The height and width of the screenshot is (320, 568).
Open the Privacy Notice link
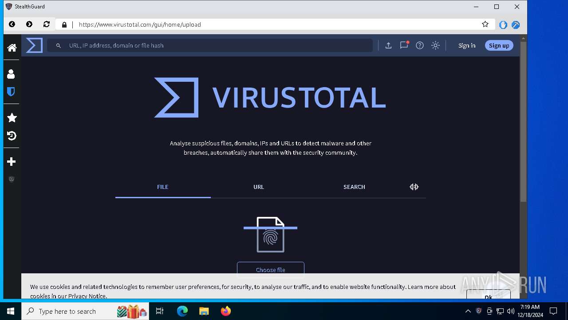pos(87,296)
